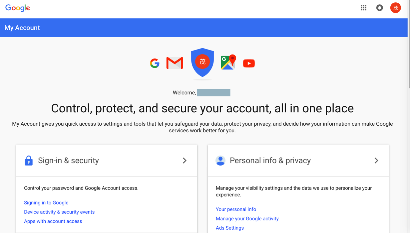Click the red profile avatar top right

click(x=395, y=8)
